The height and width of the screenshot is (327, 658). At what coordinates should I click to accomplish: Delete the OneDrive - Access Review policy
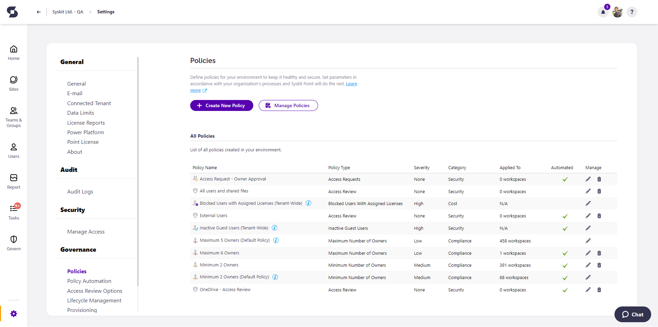coord(599,290)
